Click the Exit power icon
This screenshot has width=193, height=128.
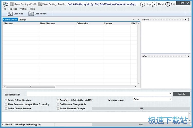coord(168,4)
